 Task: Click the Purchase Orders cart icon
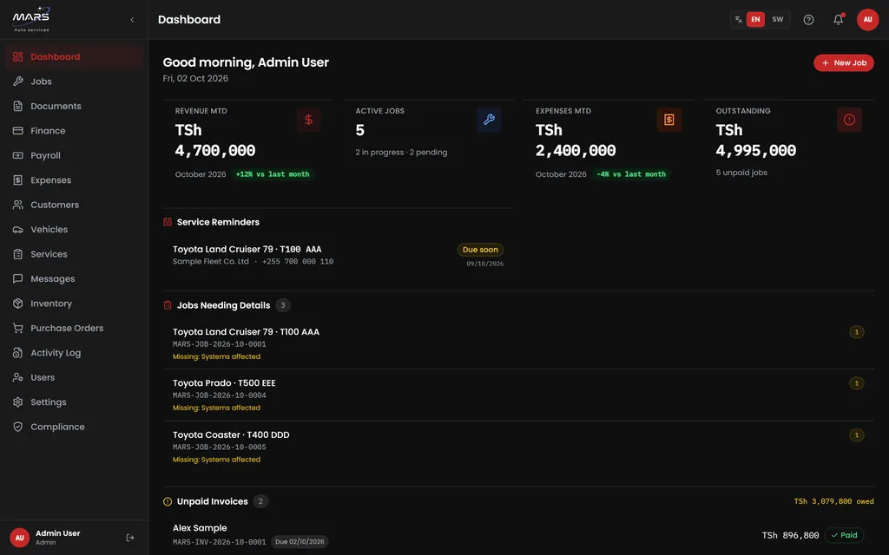coord(18,328)
